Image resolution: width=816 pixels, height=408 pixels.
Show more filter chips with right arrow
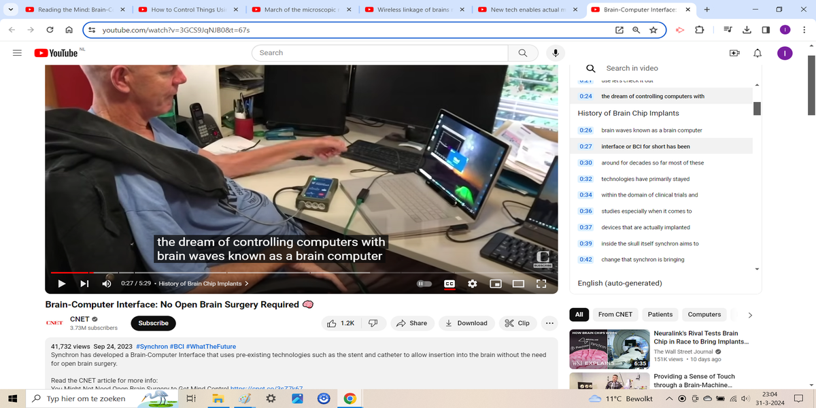click(750, 315)
